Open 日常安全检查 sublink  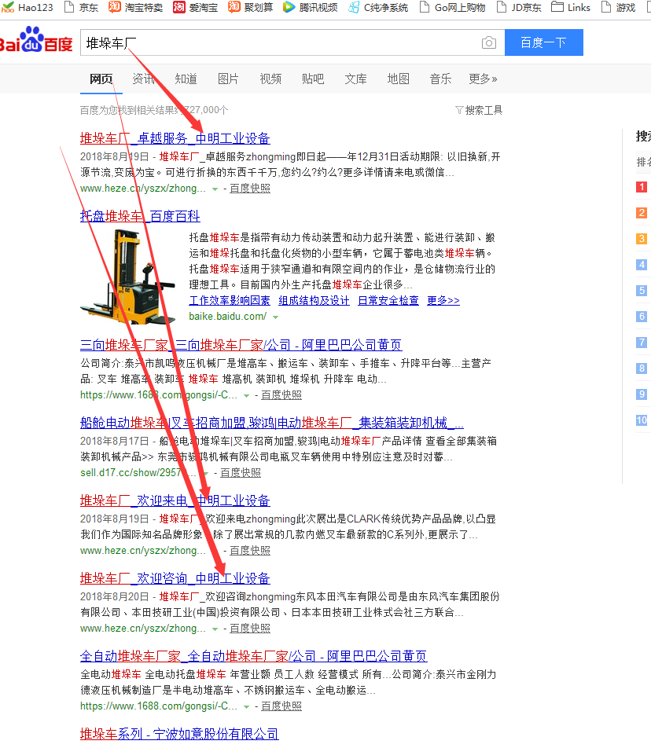tap(388, 300)
